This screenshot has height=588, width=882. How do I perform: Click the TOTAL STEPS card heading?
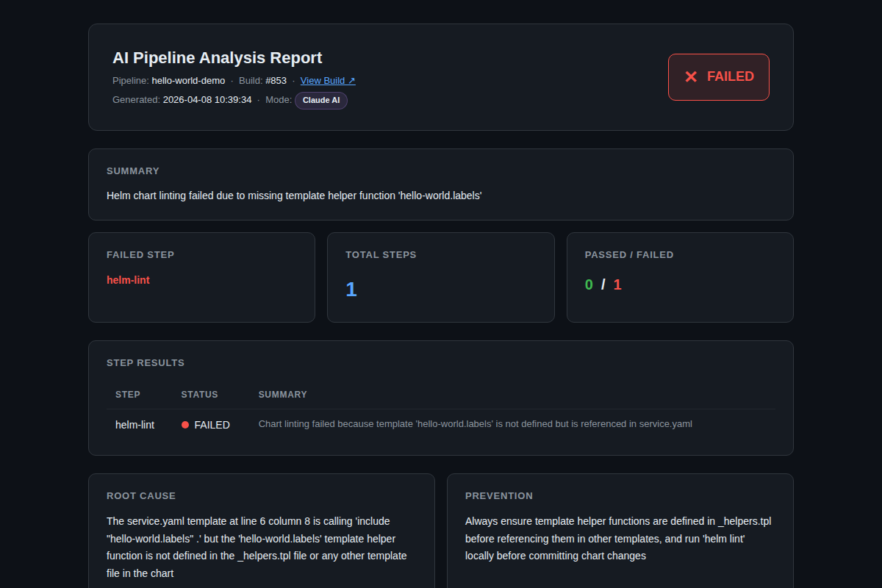(381, 255)
